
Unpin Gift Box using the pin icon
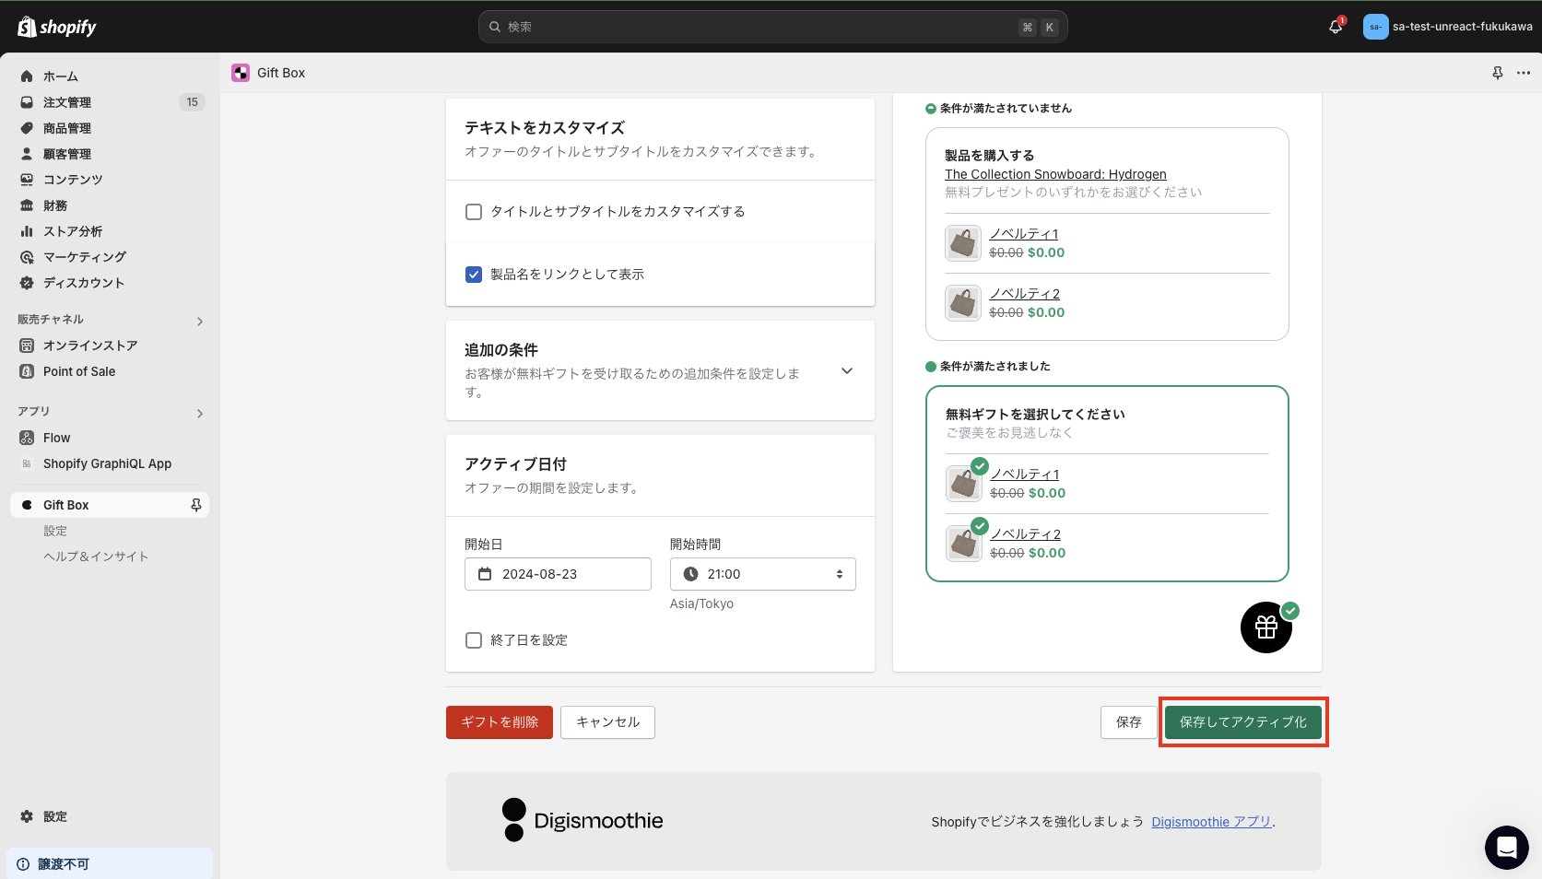tap(194, 504)
